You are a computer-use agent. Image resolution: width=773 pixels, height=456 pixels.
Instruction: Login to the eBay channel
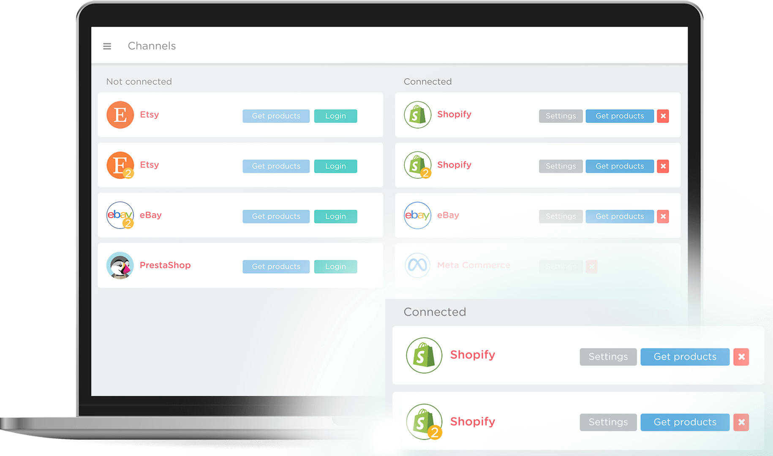coord(335,216)
